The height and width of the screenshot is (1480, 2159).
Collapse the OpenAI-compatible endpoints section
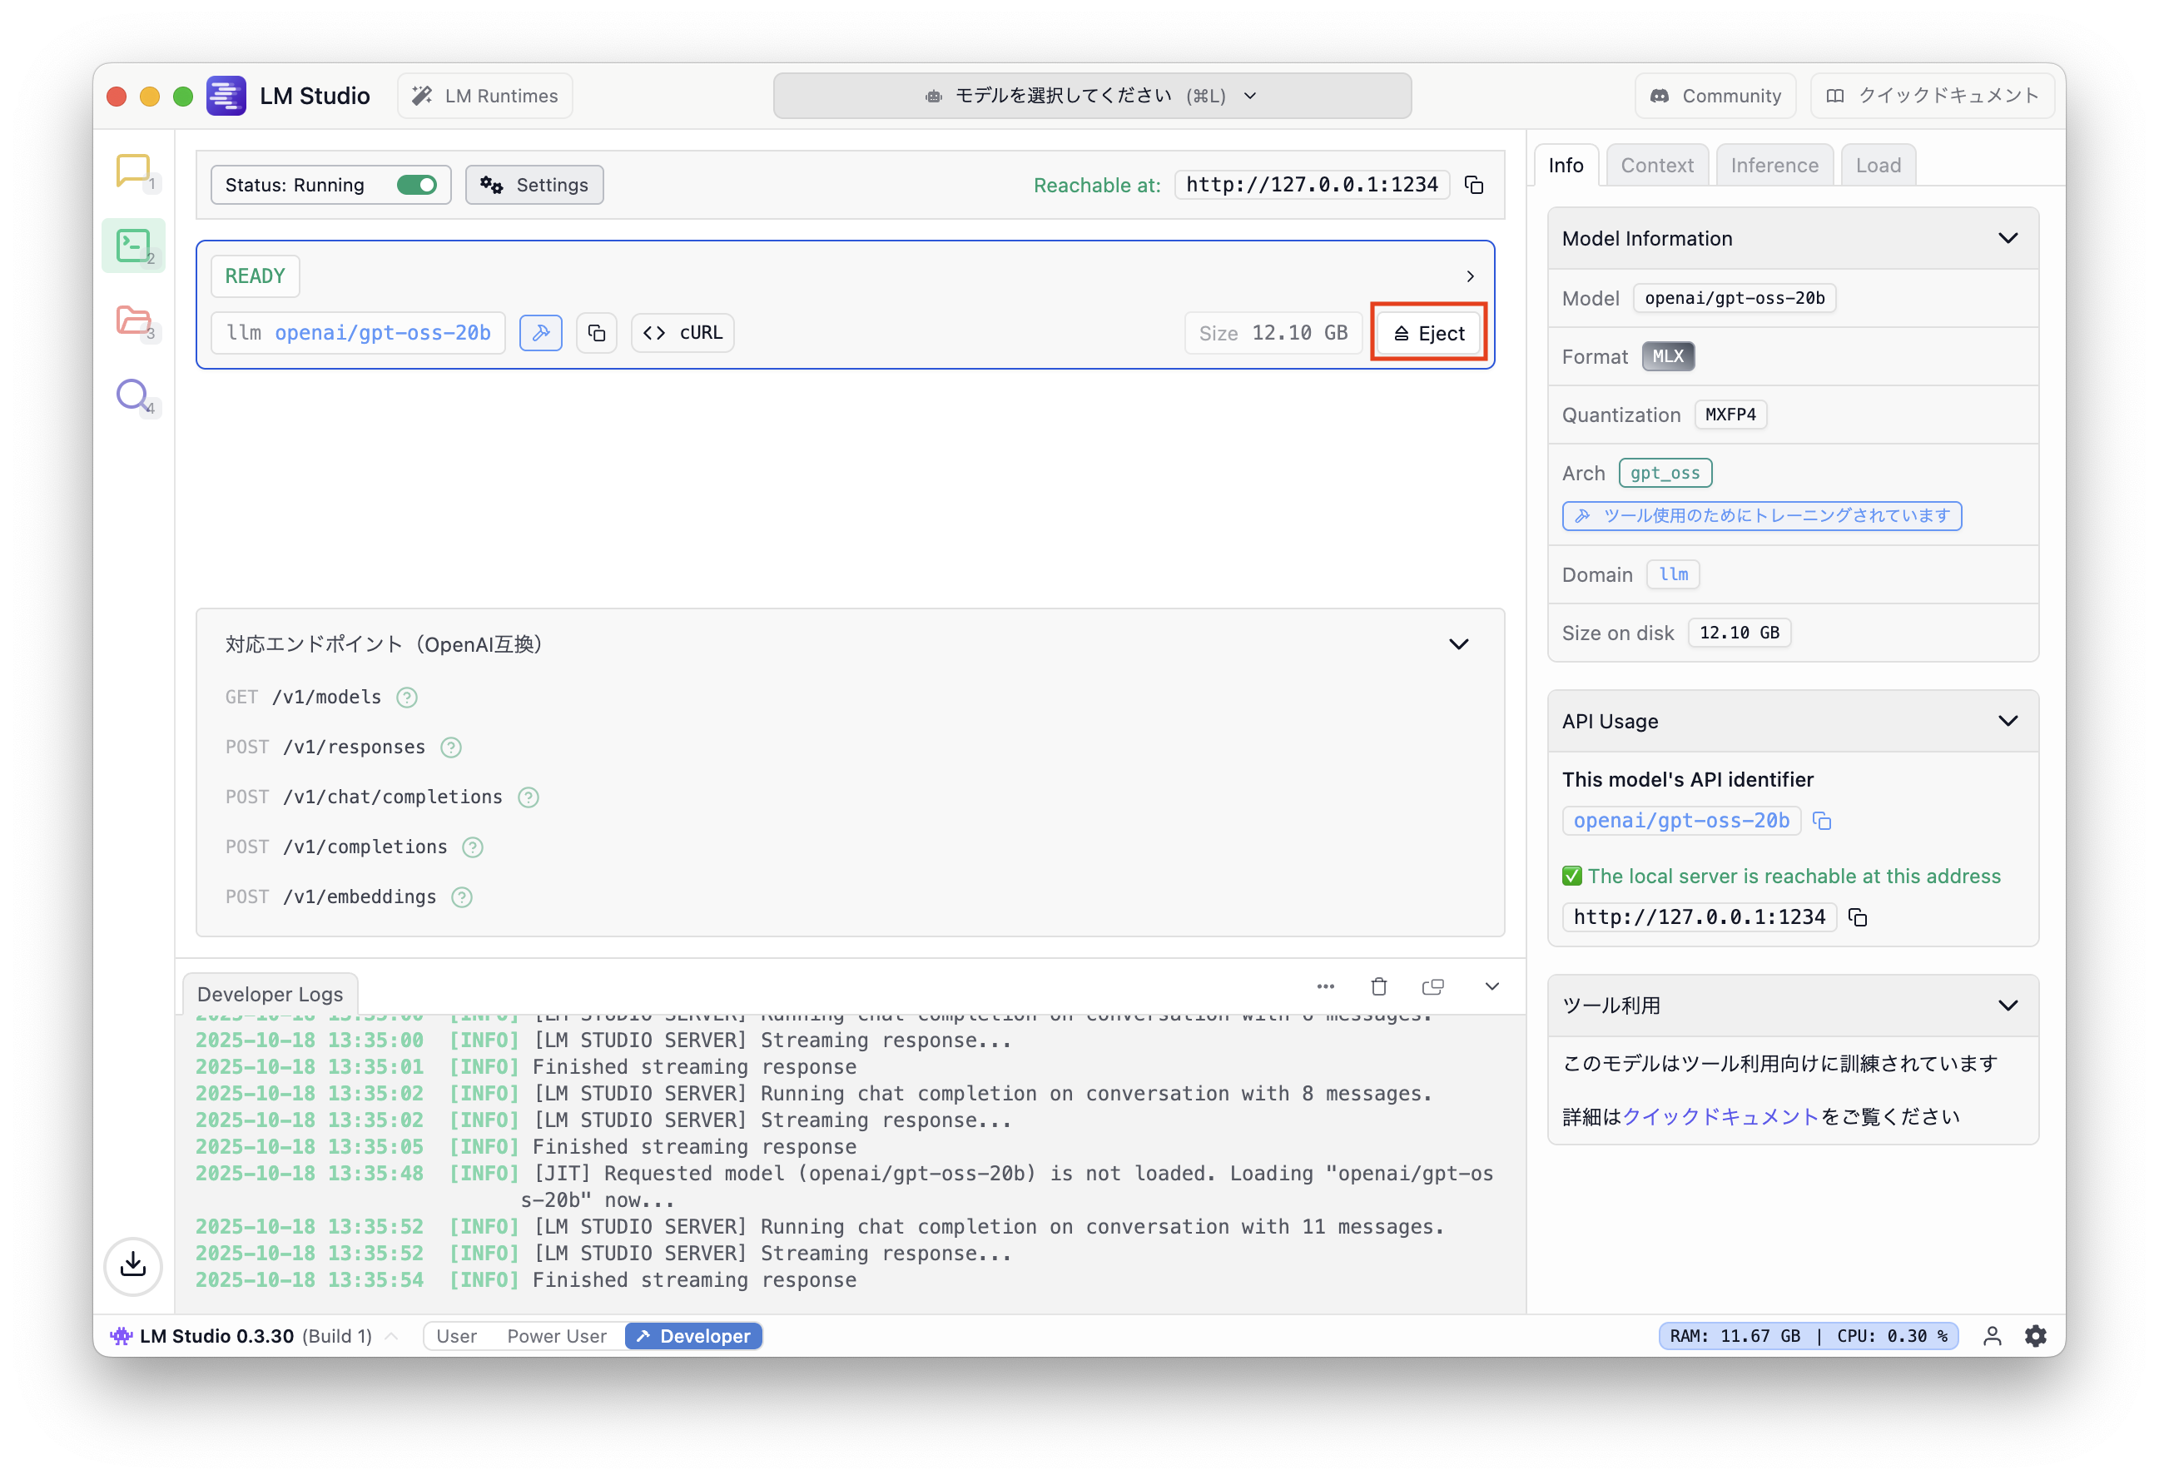click(x=1458, y=645)
